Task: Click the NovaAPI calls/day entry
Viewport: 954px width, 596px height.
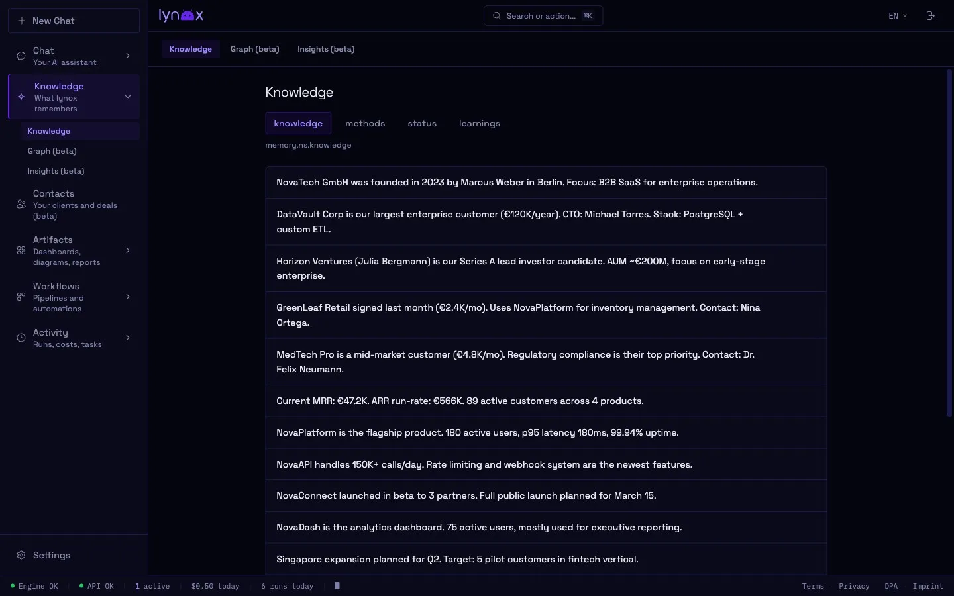Action: coord(546,464)
